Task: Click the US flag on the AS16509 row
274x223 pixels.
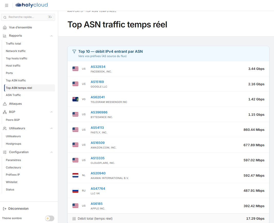Action: pos(76,145)
